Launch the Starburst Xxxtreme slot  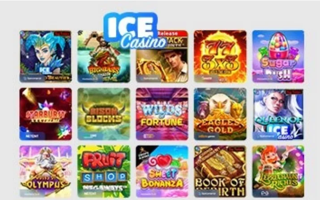coord(46,114)
